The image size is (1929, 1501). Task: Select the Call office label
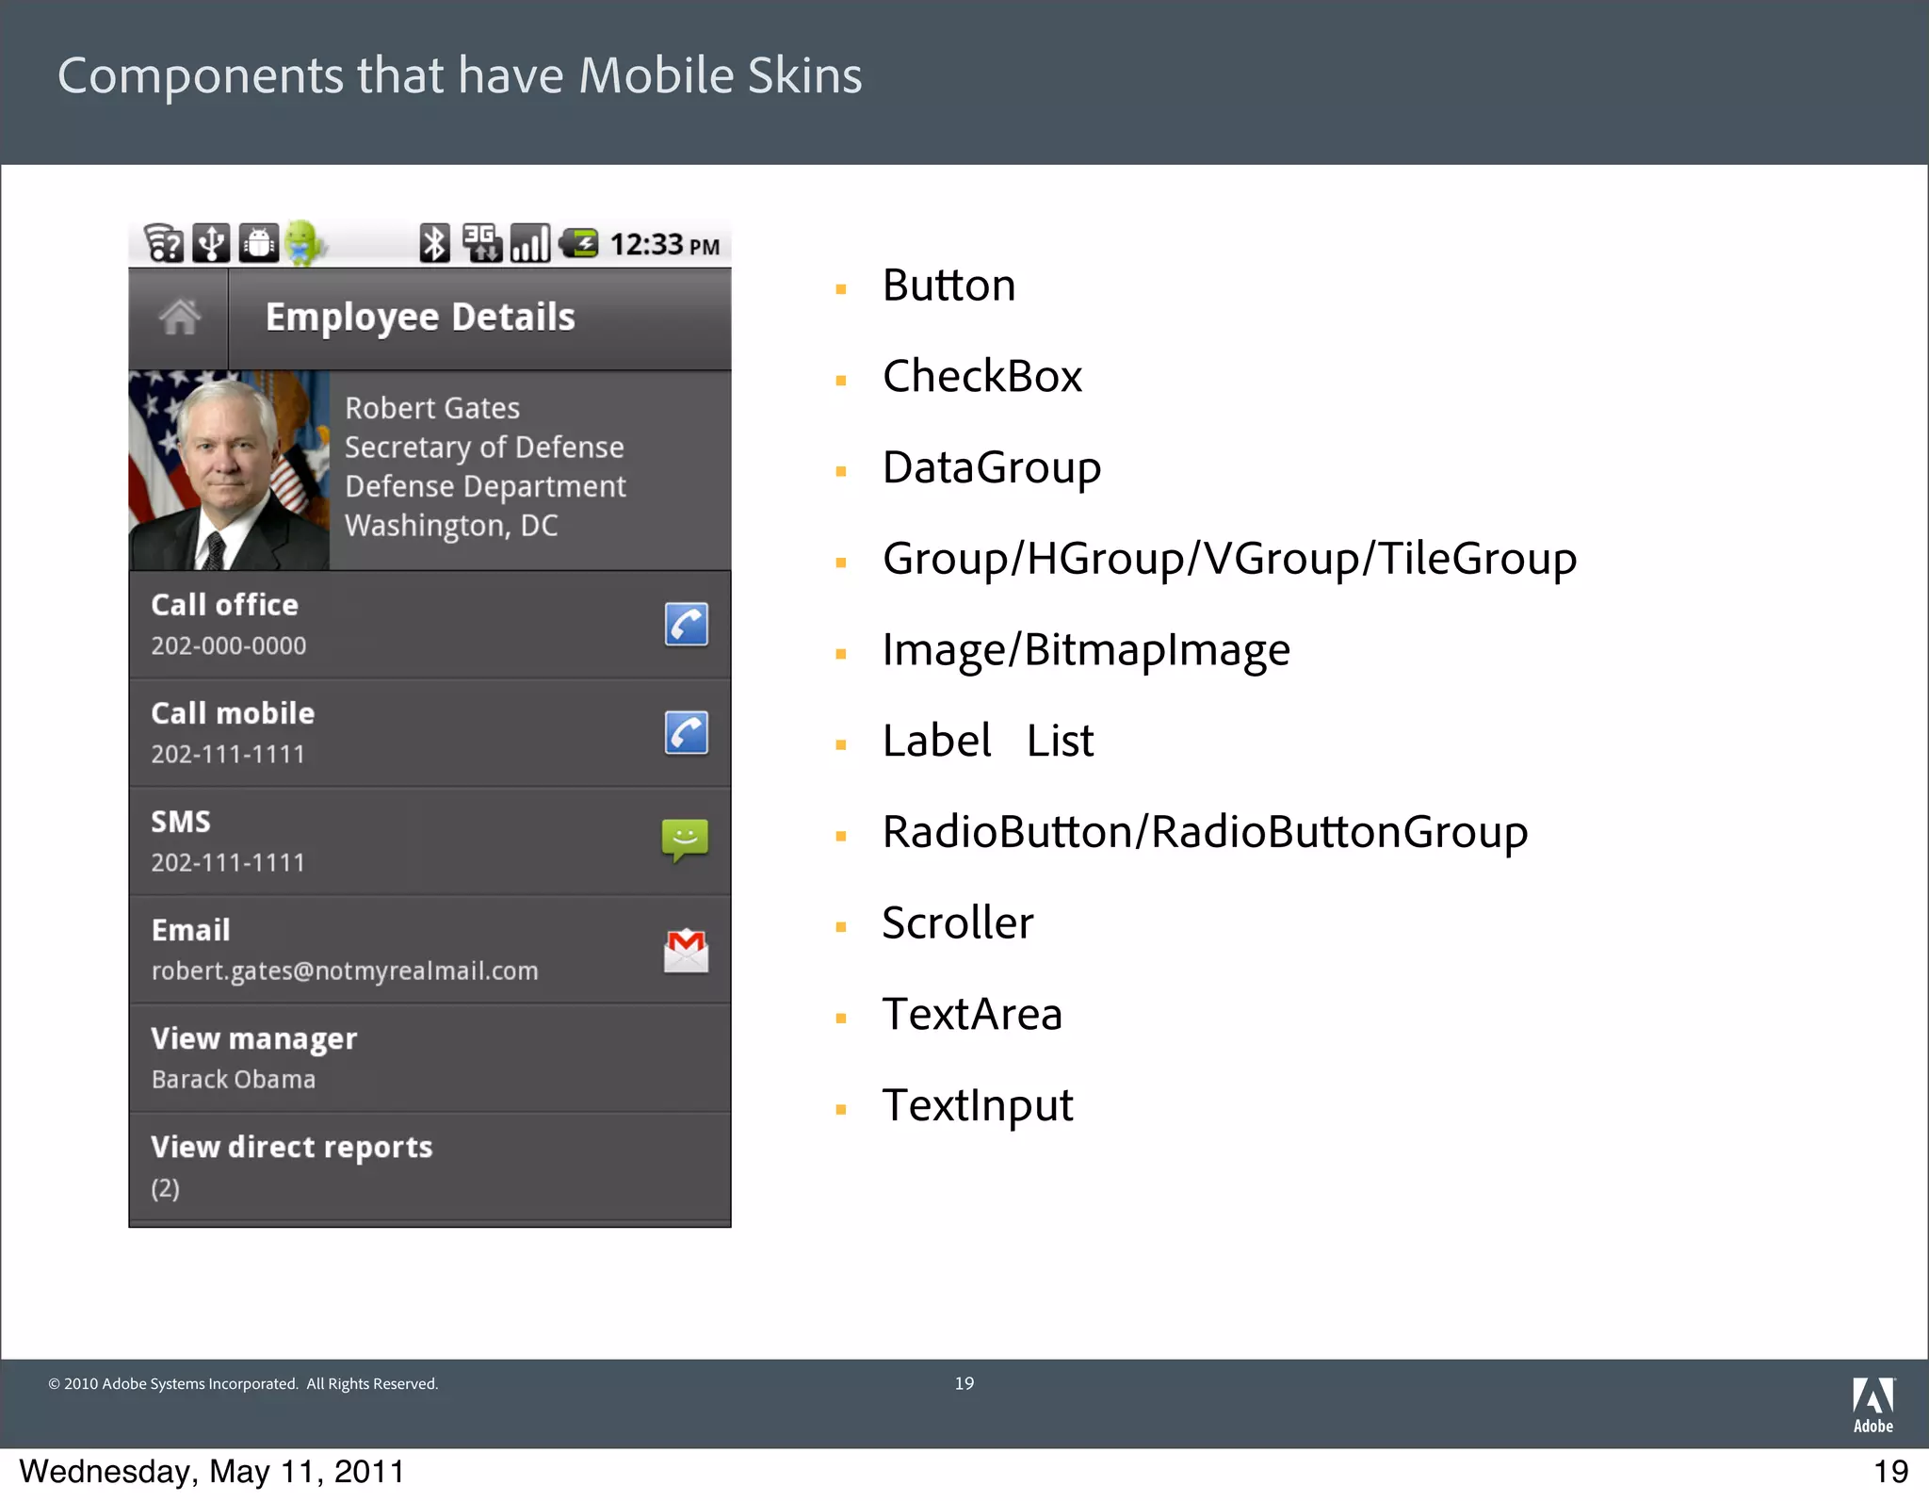click(x=224, y=605)
